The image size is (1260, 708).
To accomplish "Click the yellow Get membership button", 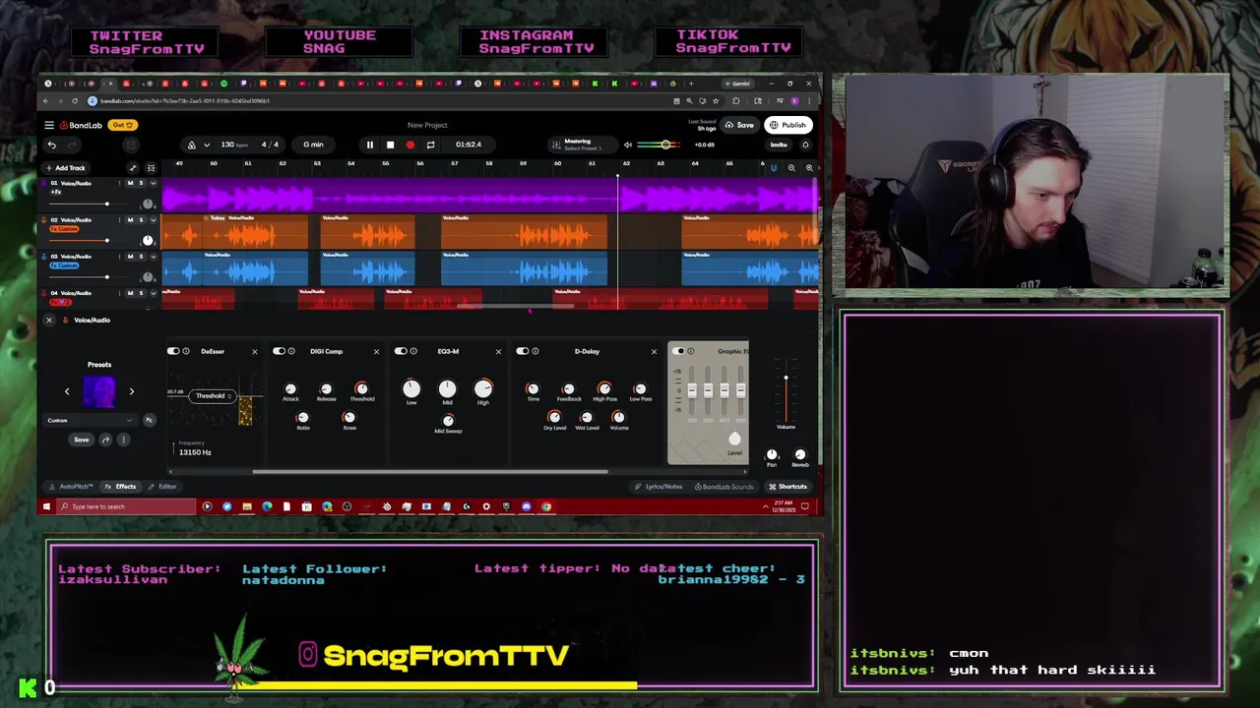I will [123, 125].
